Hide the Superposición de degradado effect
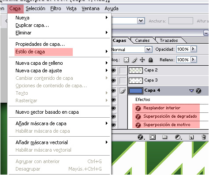 click(113, 117)
